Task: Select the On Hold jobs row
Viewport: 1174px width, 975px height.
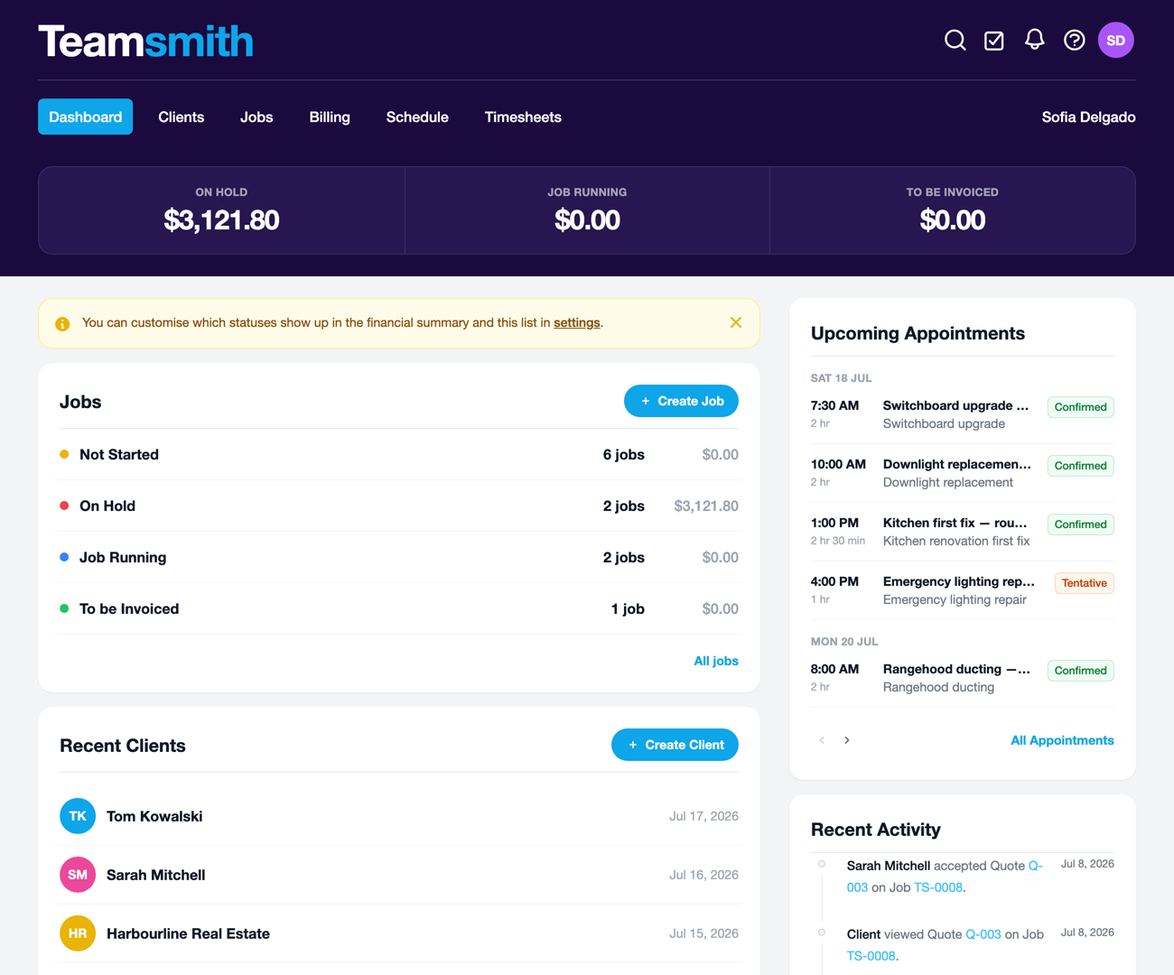Action: (x=399, y=506)
